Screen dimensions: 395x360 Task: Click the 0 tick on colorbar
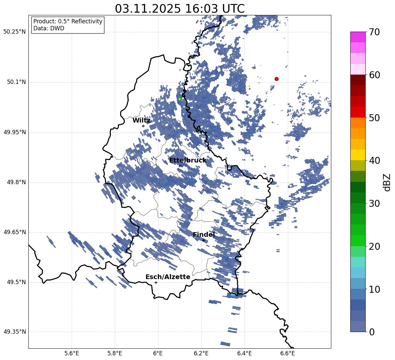(372, 332)
